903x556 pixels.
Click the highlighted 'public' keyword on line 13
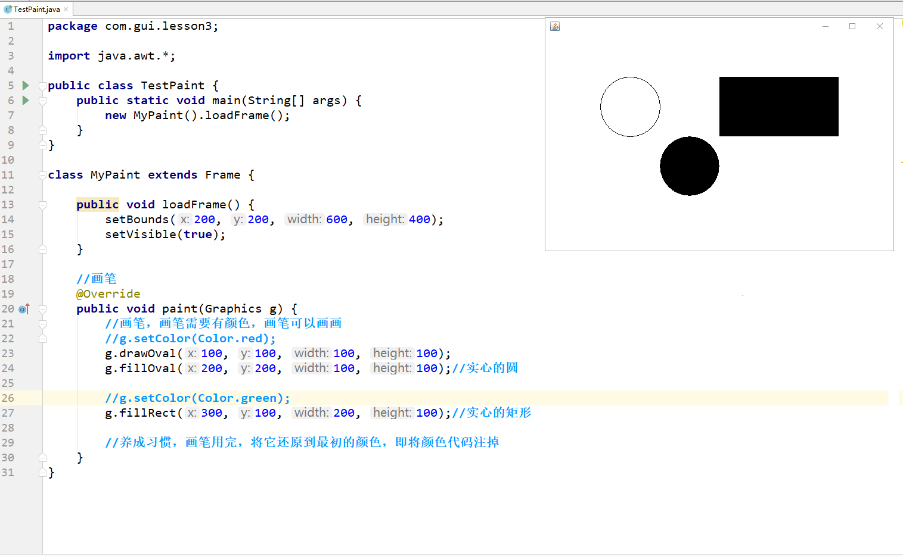click(x=98, y=205)
